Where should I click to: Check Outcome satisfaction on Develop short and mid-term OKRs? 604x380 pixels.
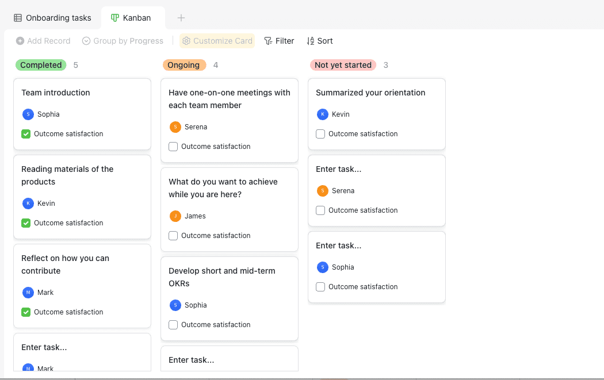click(x=173, y=325)
